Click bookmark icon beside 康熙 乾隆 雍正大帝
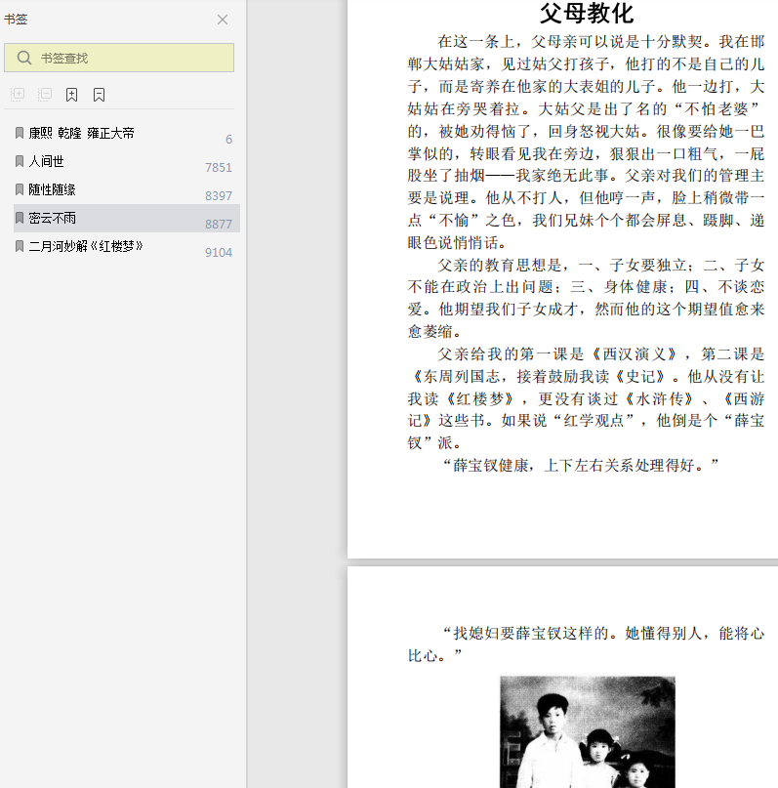778x788 pixels. click(20, 133)
